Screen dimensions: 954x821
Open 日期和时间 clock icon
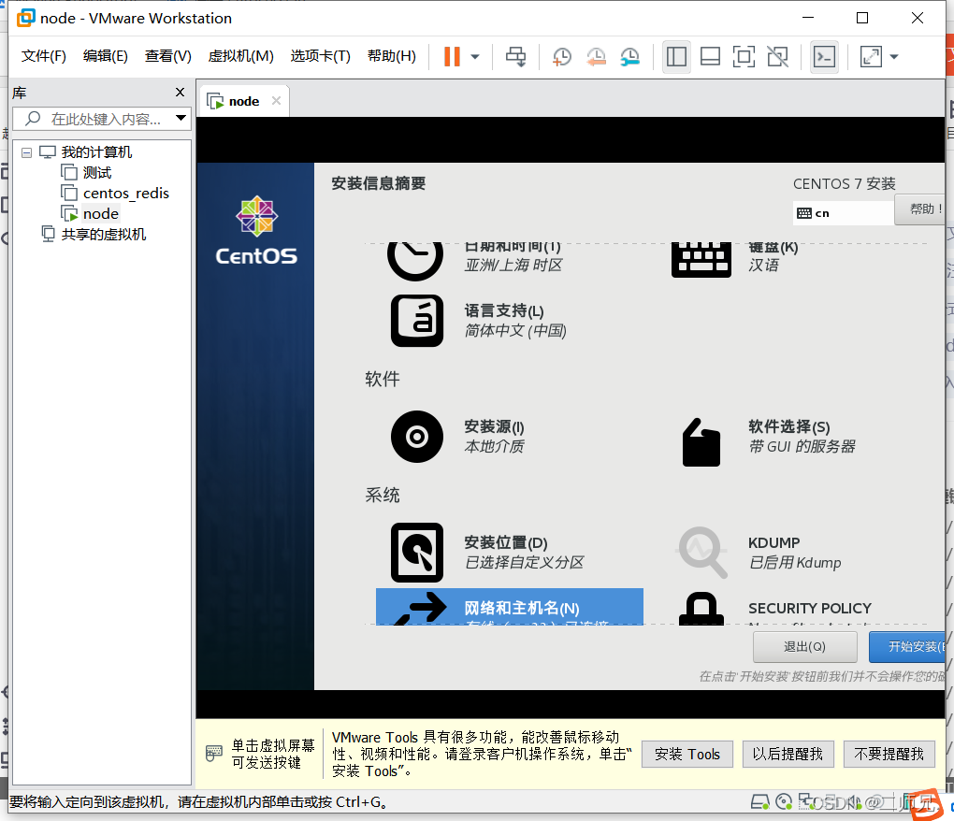[415, 262]
